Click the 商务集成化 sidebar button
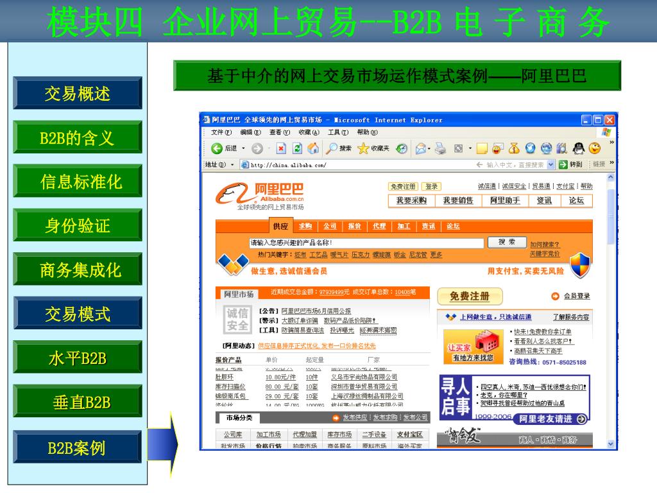 78,269
